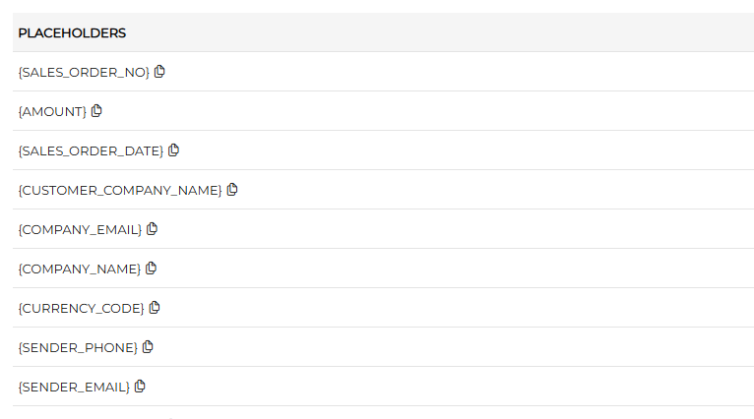Copy the CURRENCY_CODE placeholder
Screen dimensions: 754x419
point(155,308)
